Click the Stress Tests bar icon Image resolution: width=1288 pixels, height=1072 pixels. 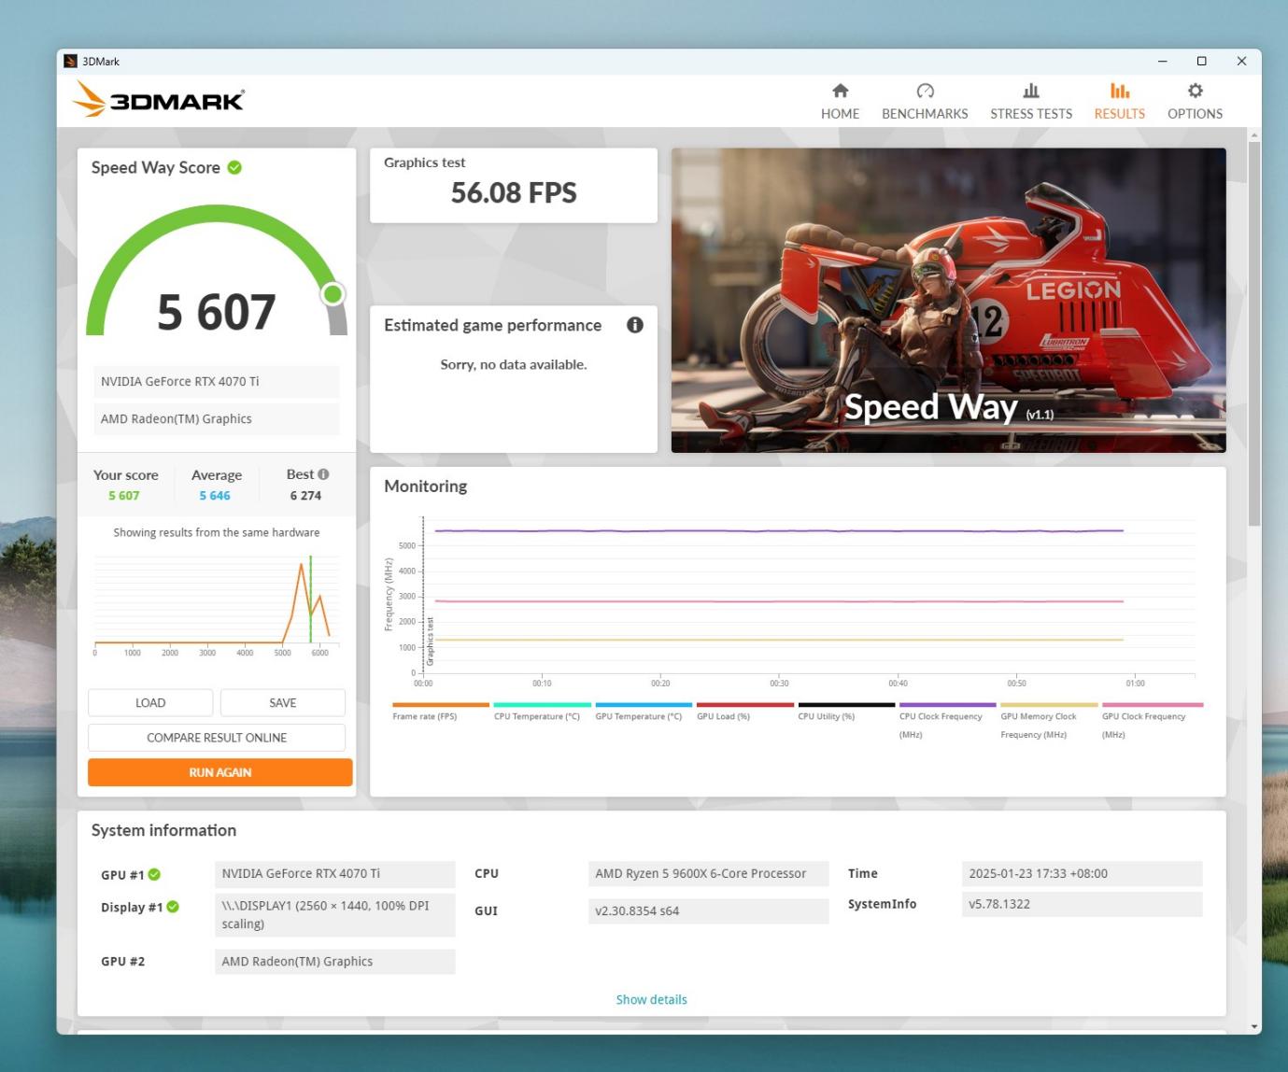point(1031,91)
